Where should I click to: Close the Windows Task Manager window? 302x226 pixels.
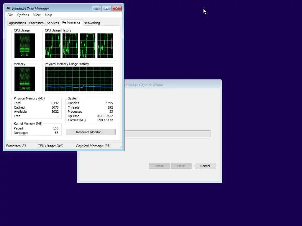point(116,9)
